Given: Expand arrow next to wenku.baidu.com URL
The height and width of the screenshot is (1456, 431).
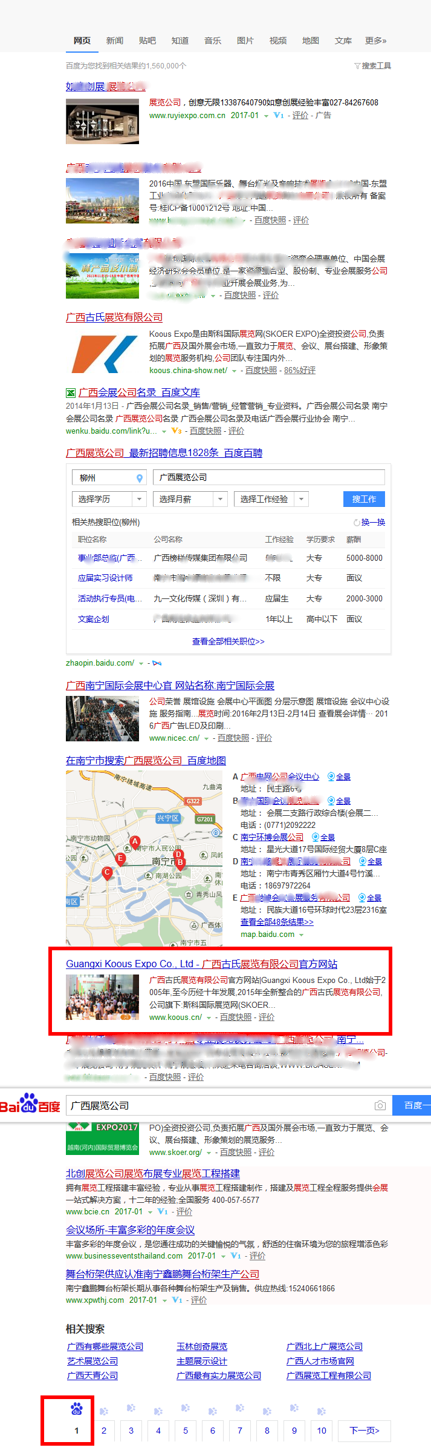Looking at the screenshot, I should point(164,431).
